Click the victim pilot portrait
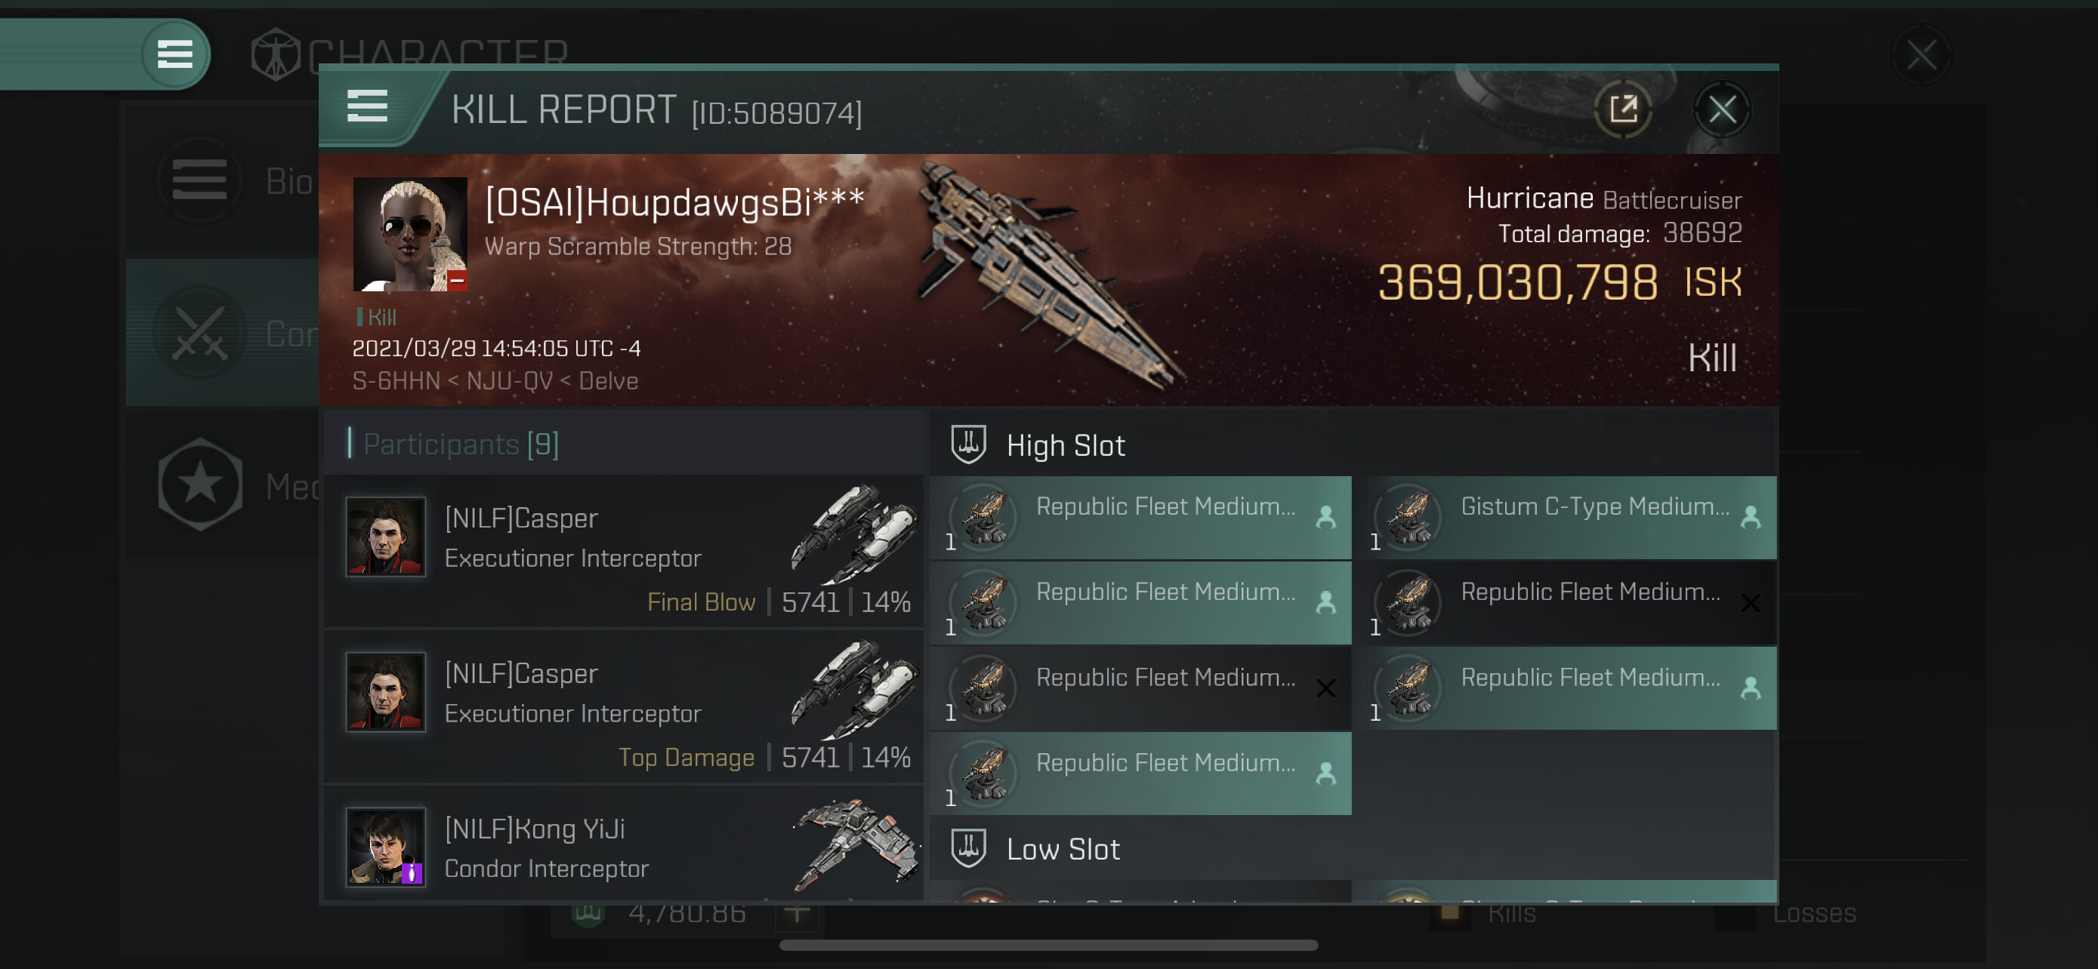The image size is (2098, 969). (409, 234)
